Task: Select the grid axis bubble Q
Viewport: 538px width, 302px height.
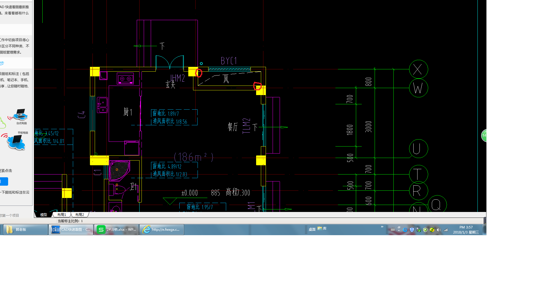Action: (437, 204)
